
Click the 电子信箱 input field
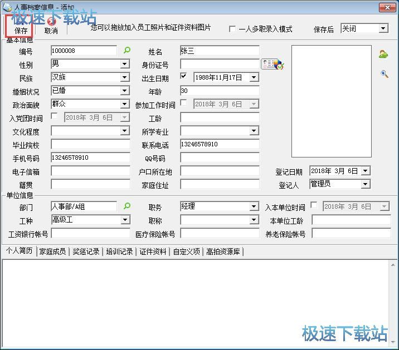pyautogui.click(x=91, y=171)
